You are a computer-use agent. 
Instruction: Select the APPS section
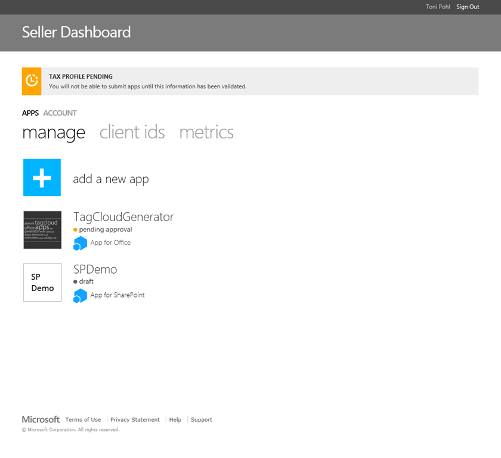pos(30,113)
